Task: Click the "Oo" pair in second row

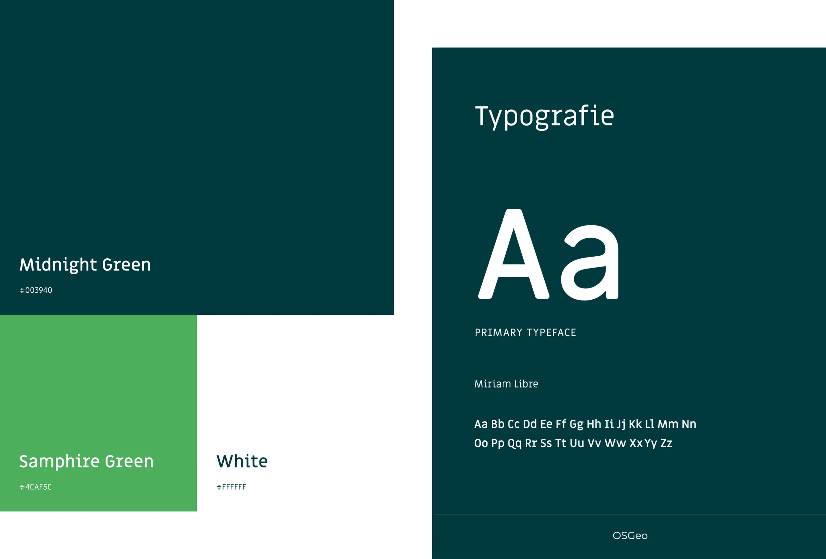Action: [x=481, y=443]
